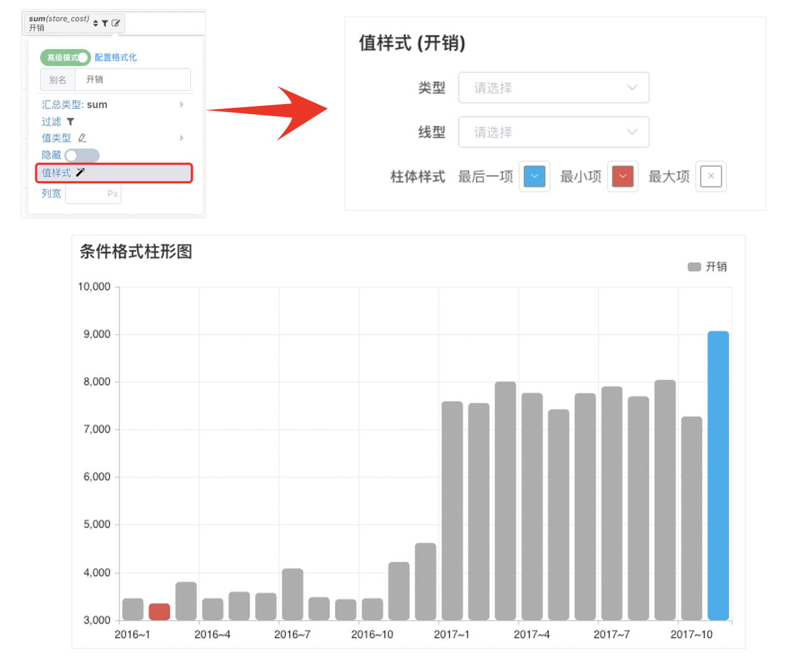Click the clear X box for 最大项
Image resolution: width=785 pixels, height=658 pixels.
coord(711,176)
